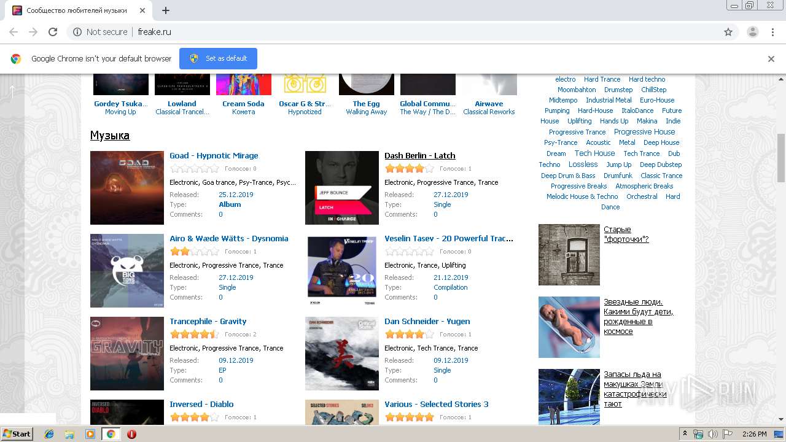This screenshot has height=442, width=786.
Task: Click the network tray icon
Action: click(x=698, y=434)
